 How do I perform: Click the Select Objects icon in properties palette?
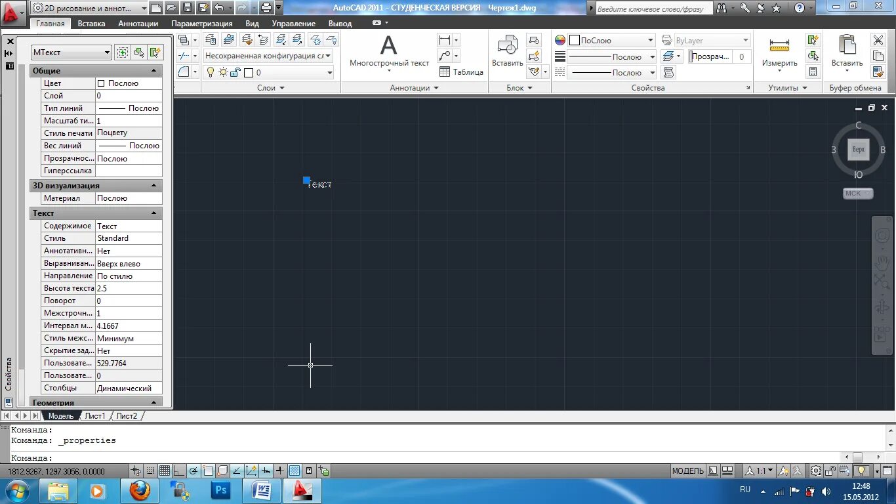pyautogui.click(x=138, y=52)
